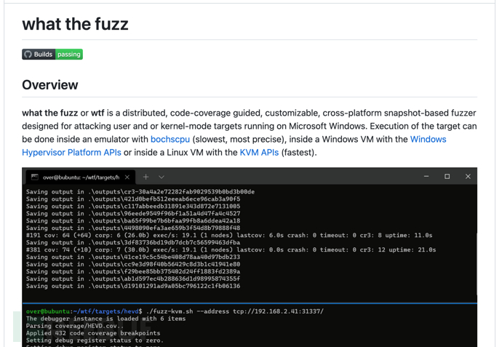
Task: Open the bochscpu link
Action: point(170,139)
